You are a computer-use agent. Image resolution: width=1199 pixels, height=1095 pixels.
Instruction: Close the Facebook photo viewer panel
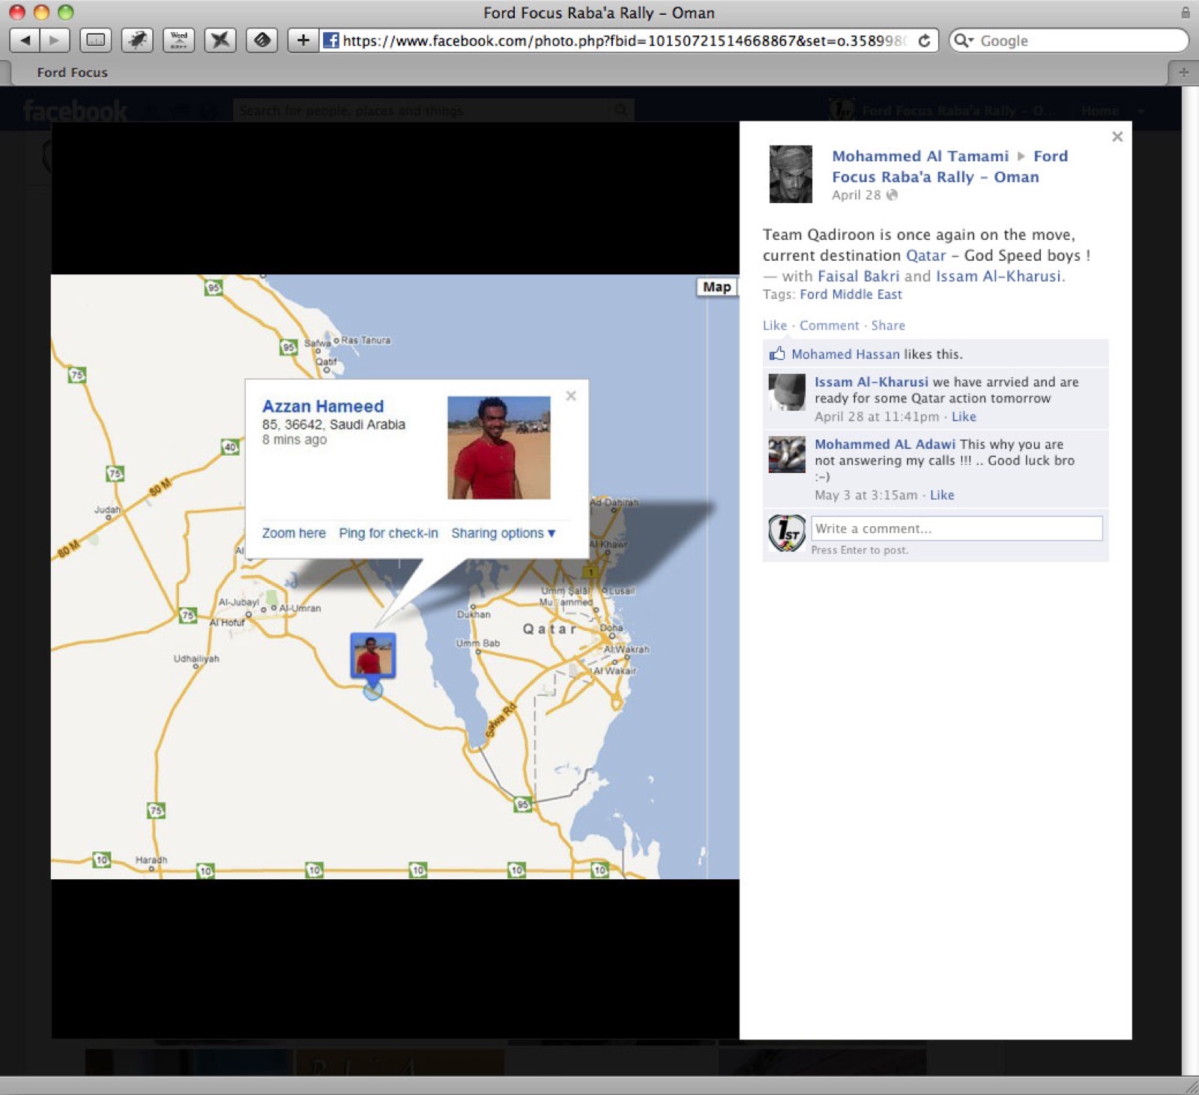[x=1117, y=136]
